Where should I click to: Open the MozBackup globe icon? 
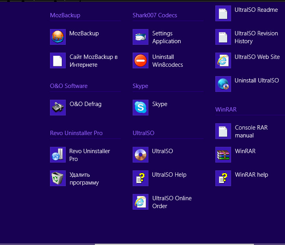pos(58,37)
